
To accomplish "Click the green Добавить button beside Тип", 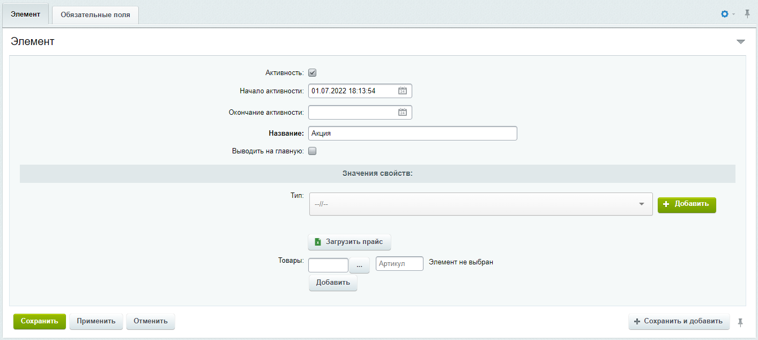I will pos(686,204).
